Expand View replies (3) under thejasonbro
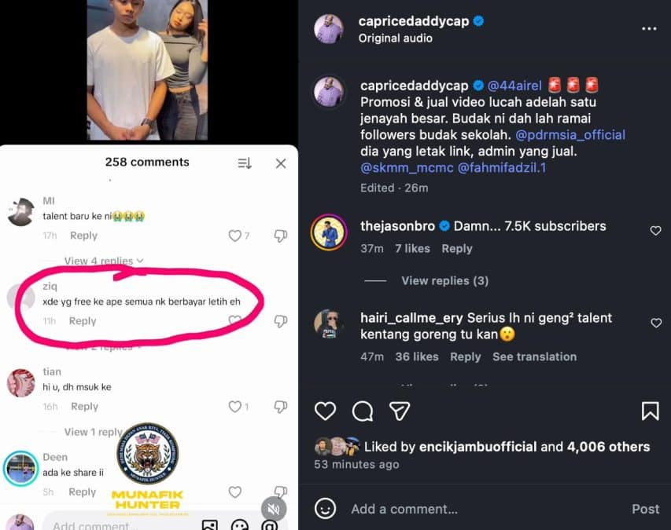671x530 pixels. point(444,280)
